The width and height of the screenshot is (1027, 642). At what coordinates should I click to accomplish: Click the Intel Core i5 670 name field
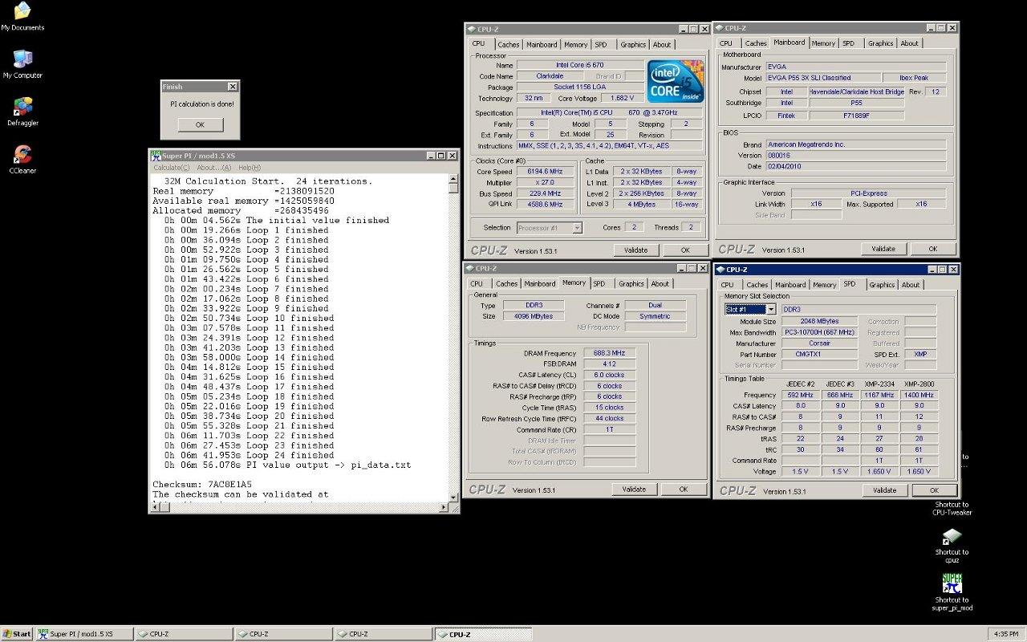point(580,65)
